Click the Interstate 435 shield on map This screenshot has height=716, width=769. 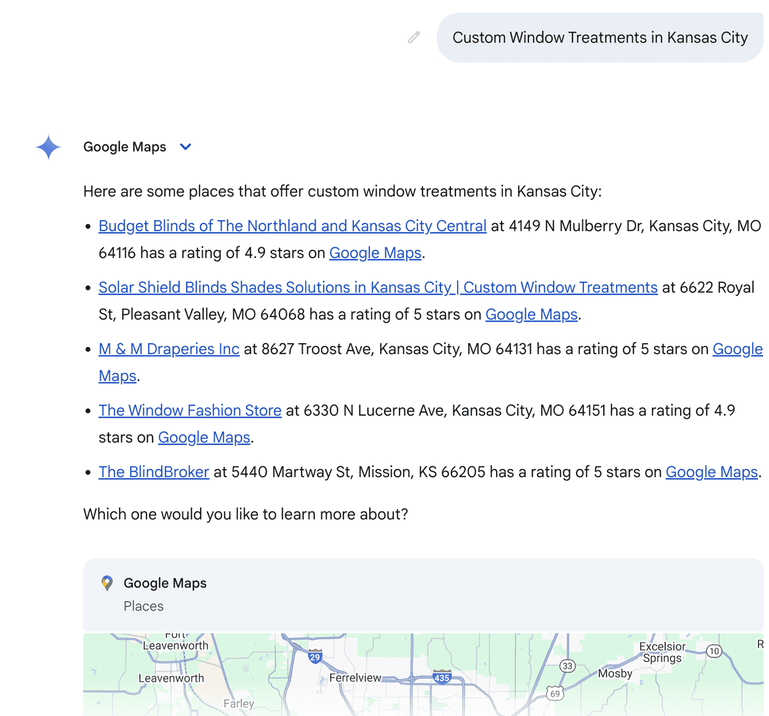(x=442, y=676)
